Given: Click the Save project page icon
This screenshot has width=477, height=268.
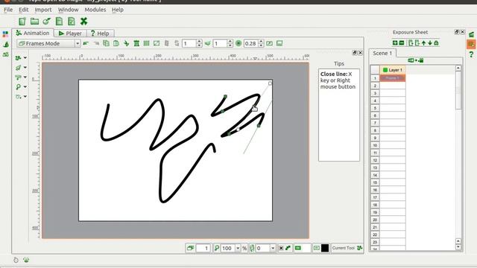Looking at the screenshot, I should click(x=59, y=22).
